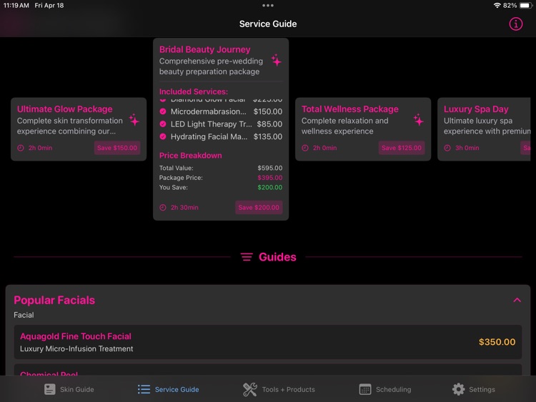536x402 pixels.
Task: Click the battery status icon
Action: (x=525, y=6)
